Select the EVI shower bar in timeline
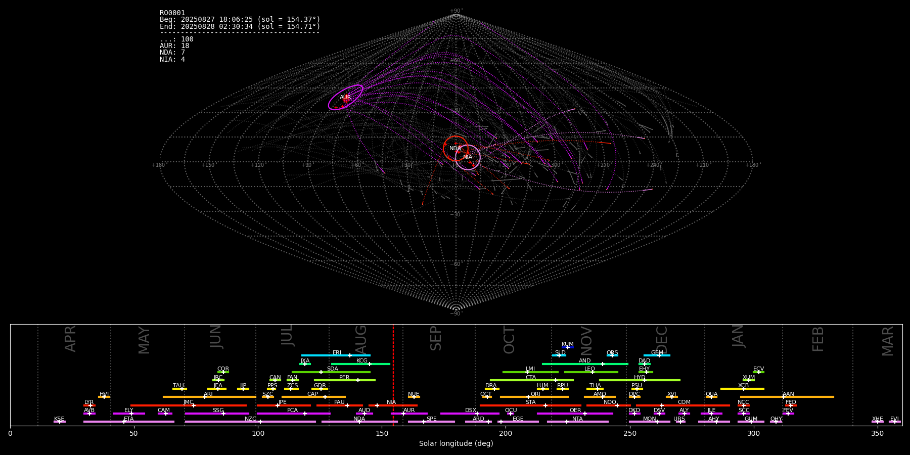The height and width of the screenshot is (455, 910). coord(895,422)
